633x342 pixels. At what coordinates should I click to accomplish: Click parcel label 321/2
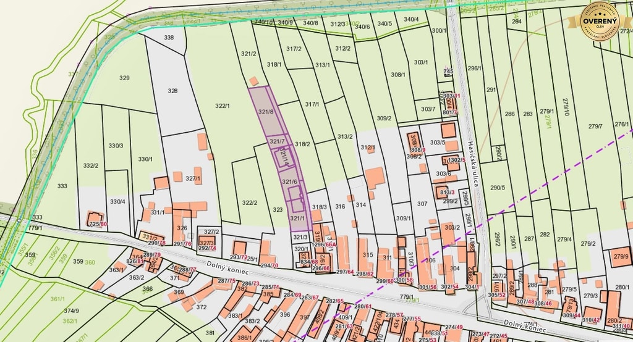click(249, 54)
